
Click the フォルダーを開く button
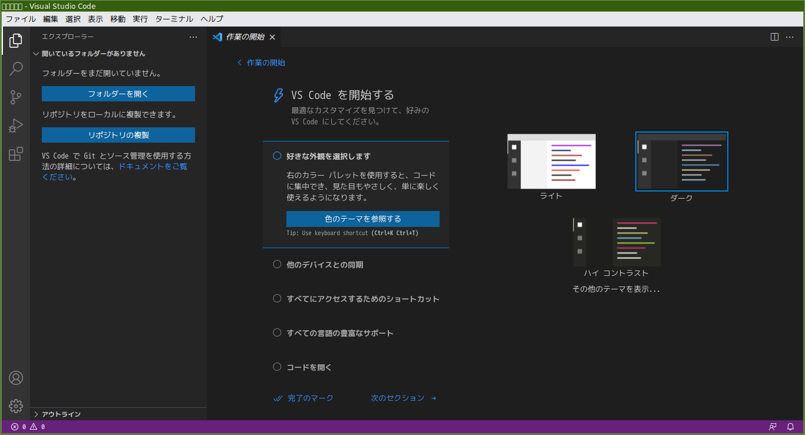click(118, 94)
